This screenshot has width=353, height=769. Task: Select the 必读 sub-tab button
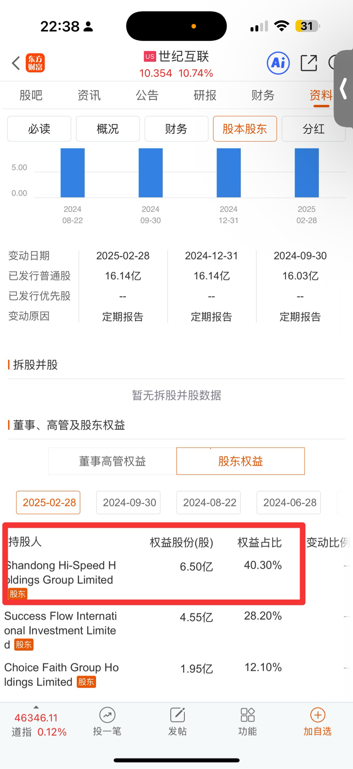coord(39,129)
